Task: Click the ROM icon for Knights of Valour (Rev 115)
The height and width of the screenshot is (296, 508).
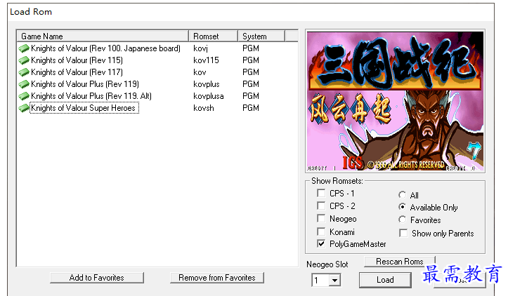Action: (x=24, y=60)
